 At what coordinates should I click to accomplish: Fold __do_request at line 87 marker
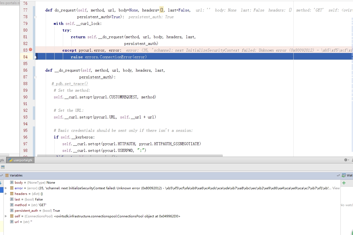[35, 77]
